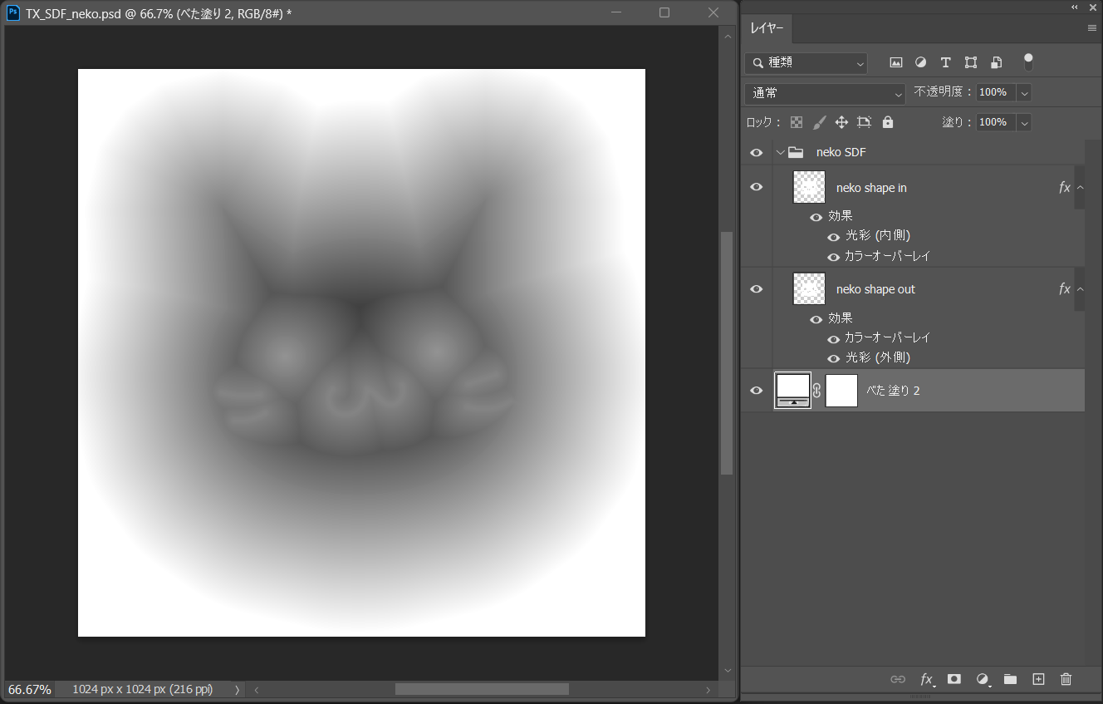Click the べた塗り 2 layer mask thumbnail

[x=841, y=391]
